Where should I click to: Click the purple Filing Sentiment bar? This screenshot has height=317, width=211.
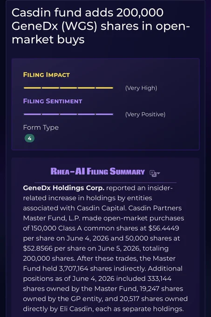68,114
